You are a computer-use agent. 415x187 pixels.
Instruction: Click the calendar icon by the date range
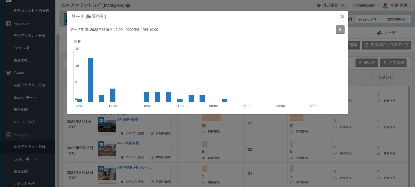[350, 19]
